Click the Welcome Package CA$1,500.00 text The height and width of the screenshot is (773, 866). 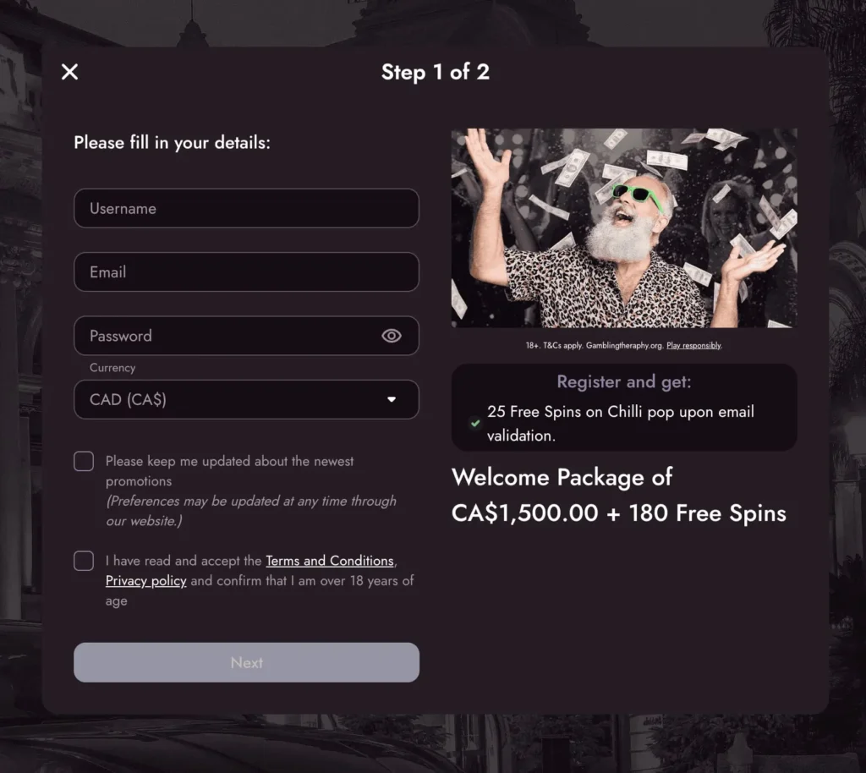click(x=618, y=496)
